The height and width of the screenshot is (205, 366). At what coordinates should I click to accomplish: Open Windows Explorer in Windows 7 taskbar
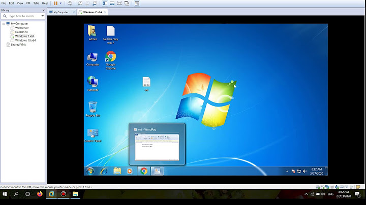(117, 171)
